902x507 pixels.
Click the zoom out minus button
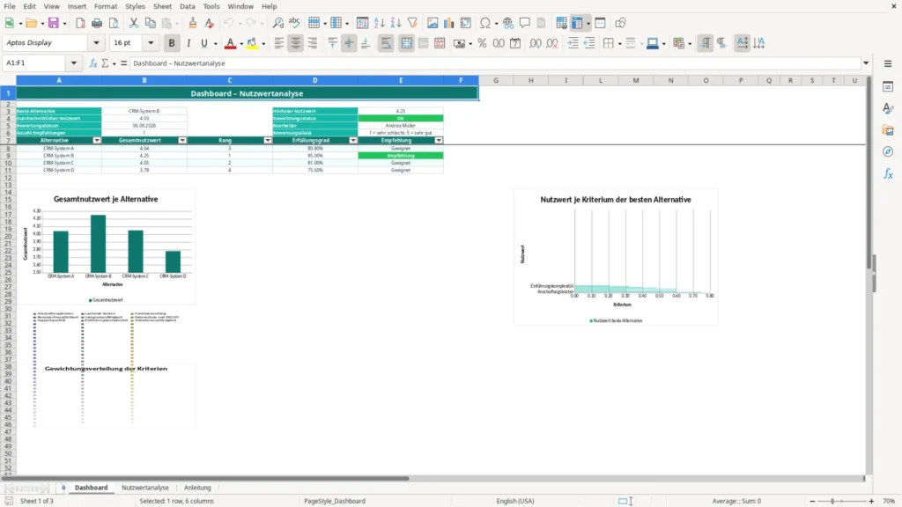pyautogui.click(x=812, y=501)
